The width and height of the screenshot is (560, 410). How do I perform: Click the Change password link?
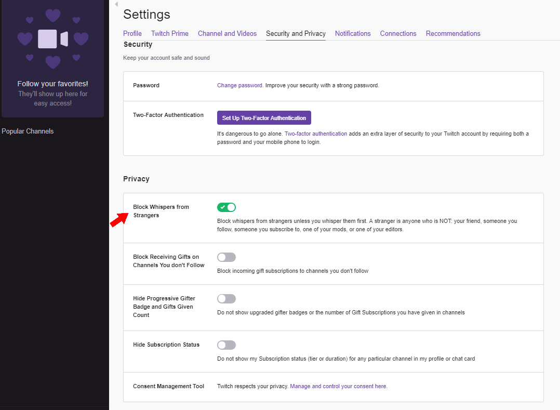[239, 85]
